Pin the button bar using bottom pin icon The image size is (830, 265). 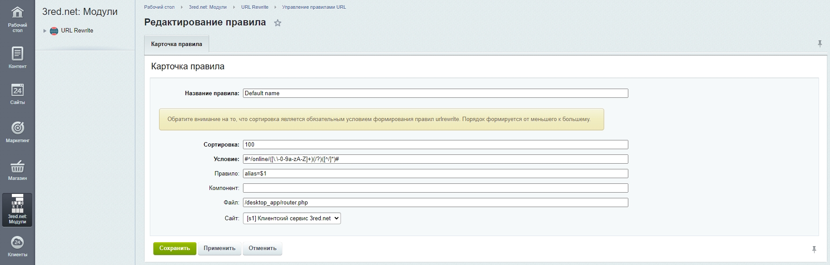tap(814, 249)
